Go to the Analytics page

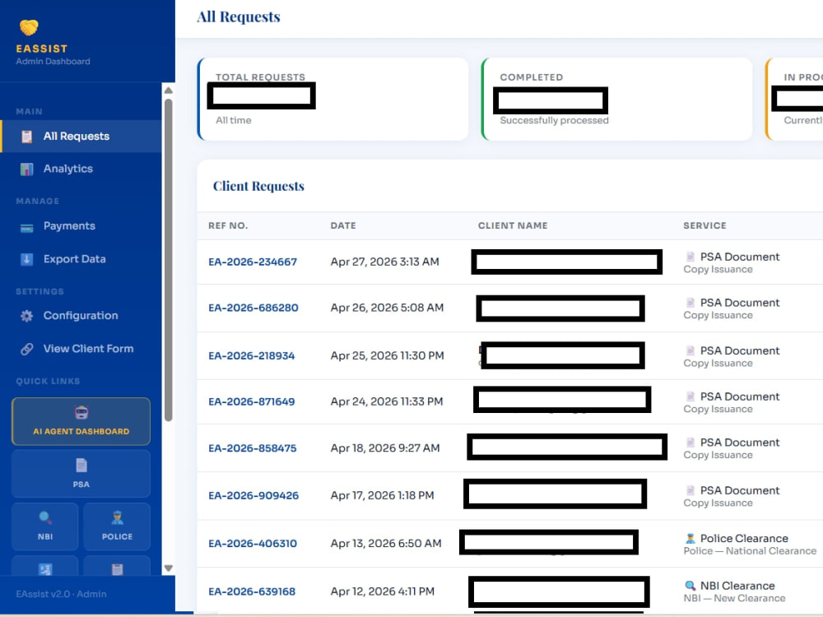[x=81, y=169]
